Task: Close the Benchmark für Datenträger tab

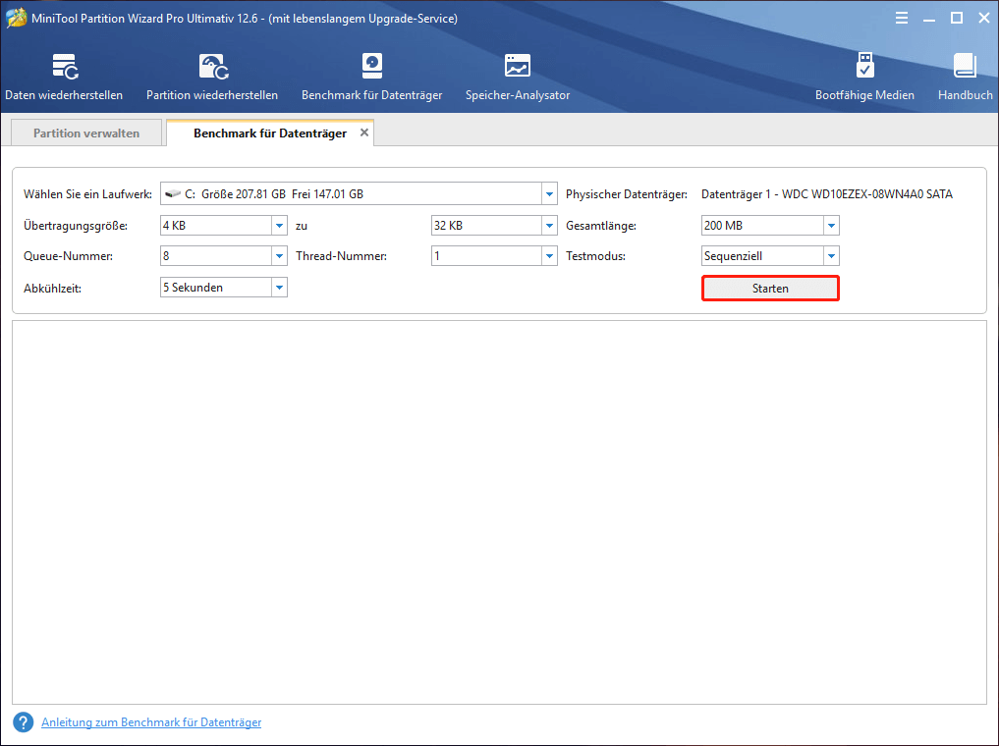Action: click(364, 133)
